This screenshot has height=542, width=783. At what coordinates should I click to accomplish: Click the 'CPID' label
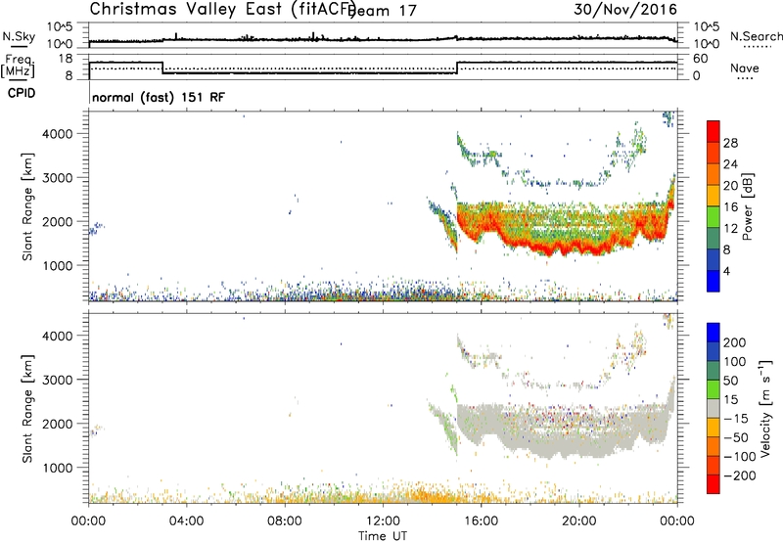coord(22,93)
